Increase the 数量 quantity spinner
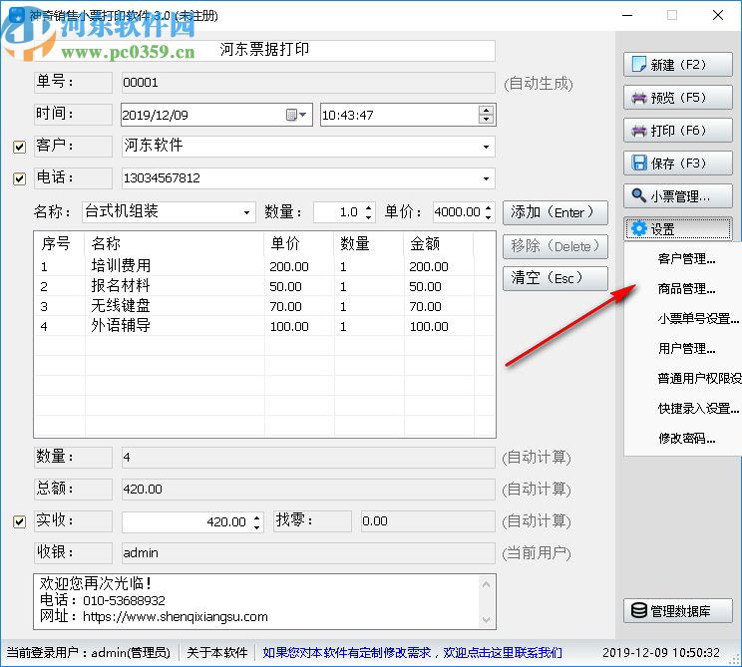The image size is (742, 667). (369, 207)
